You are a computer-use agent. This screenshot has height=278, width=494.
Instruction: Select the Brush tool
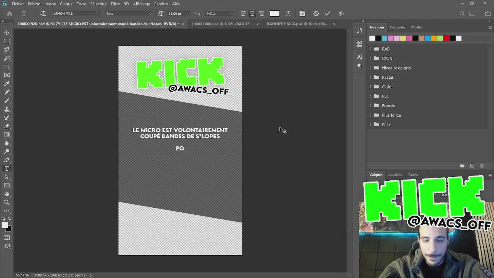[7, 101]
